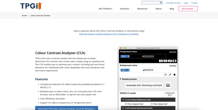The width and height of the screenshot is (218, 110).
Task: Select the background eyedropper picker icon
Action: (x=170, y=75)
